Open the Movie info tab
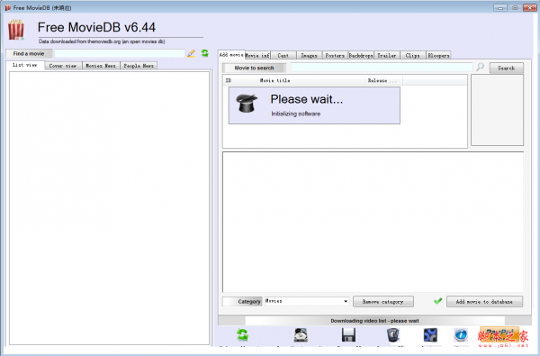 click(x=257, y=55)
